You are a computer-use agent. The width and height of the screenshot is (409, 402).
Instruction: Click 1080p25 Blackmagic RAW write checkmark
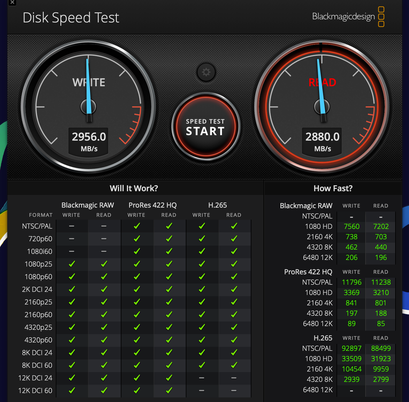click(x=72, y=264)
